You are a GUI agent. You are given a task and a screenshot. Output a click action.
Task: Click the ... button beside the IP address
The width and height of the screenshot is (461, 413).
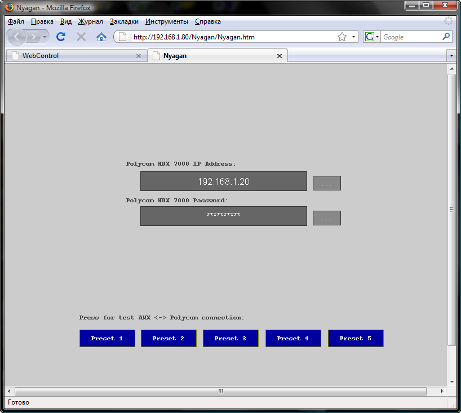click(x=327, y=183)
